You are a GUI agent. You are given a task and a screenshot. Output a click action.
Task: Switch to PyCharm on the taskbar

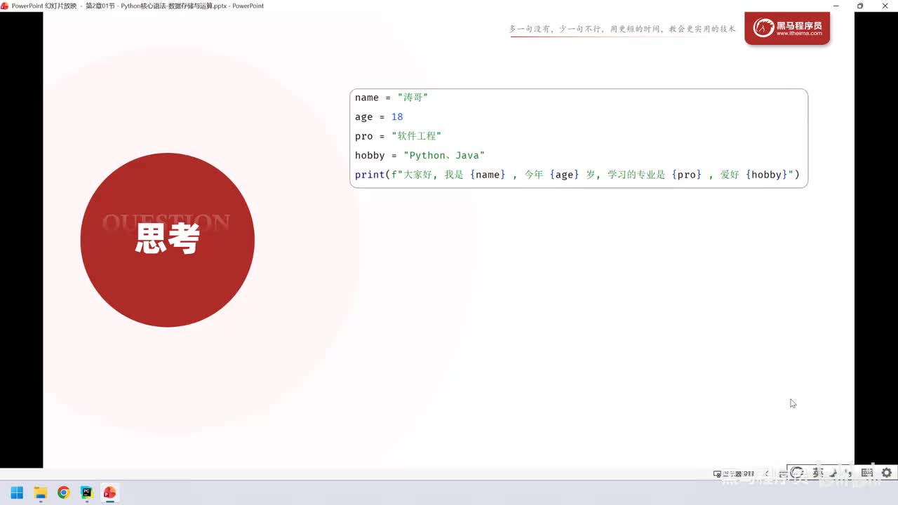[x=86, y=492]
